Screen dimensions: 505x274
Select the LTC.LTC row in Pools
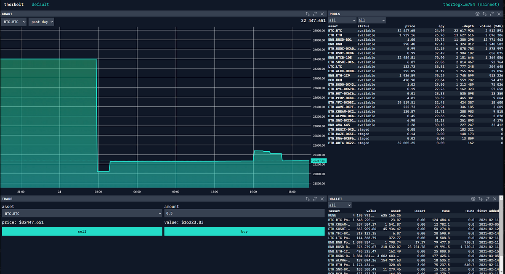416,66
